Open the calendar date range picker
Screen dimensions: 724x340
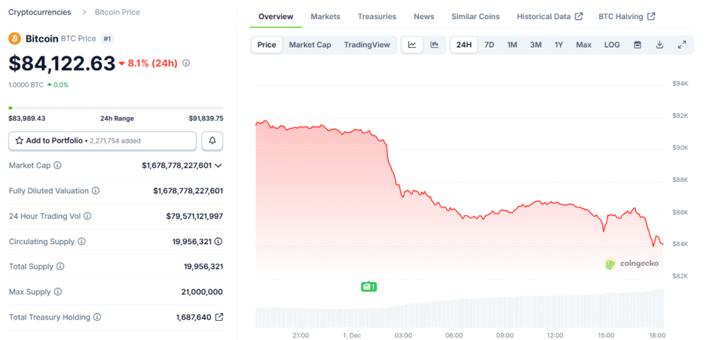tap(638, 44)
